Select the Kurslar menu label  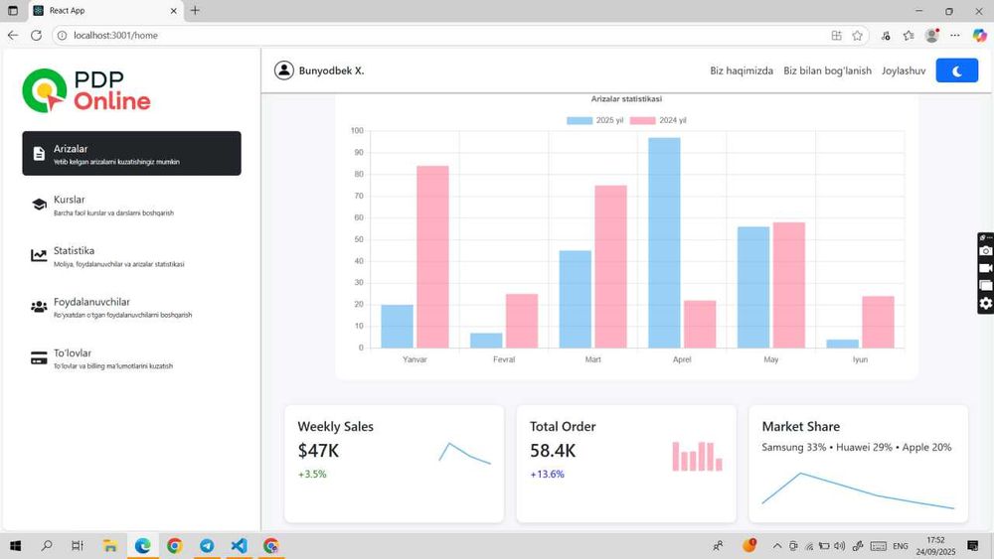click(70, 200)
